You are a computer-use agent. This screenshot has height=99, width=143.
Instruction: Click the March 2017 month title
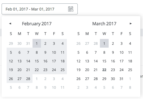(104, 24)
